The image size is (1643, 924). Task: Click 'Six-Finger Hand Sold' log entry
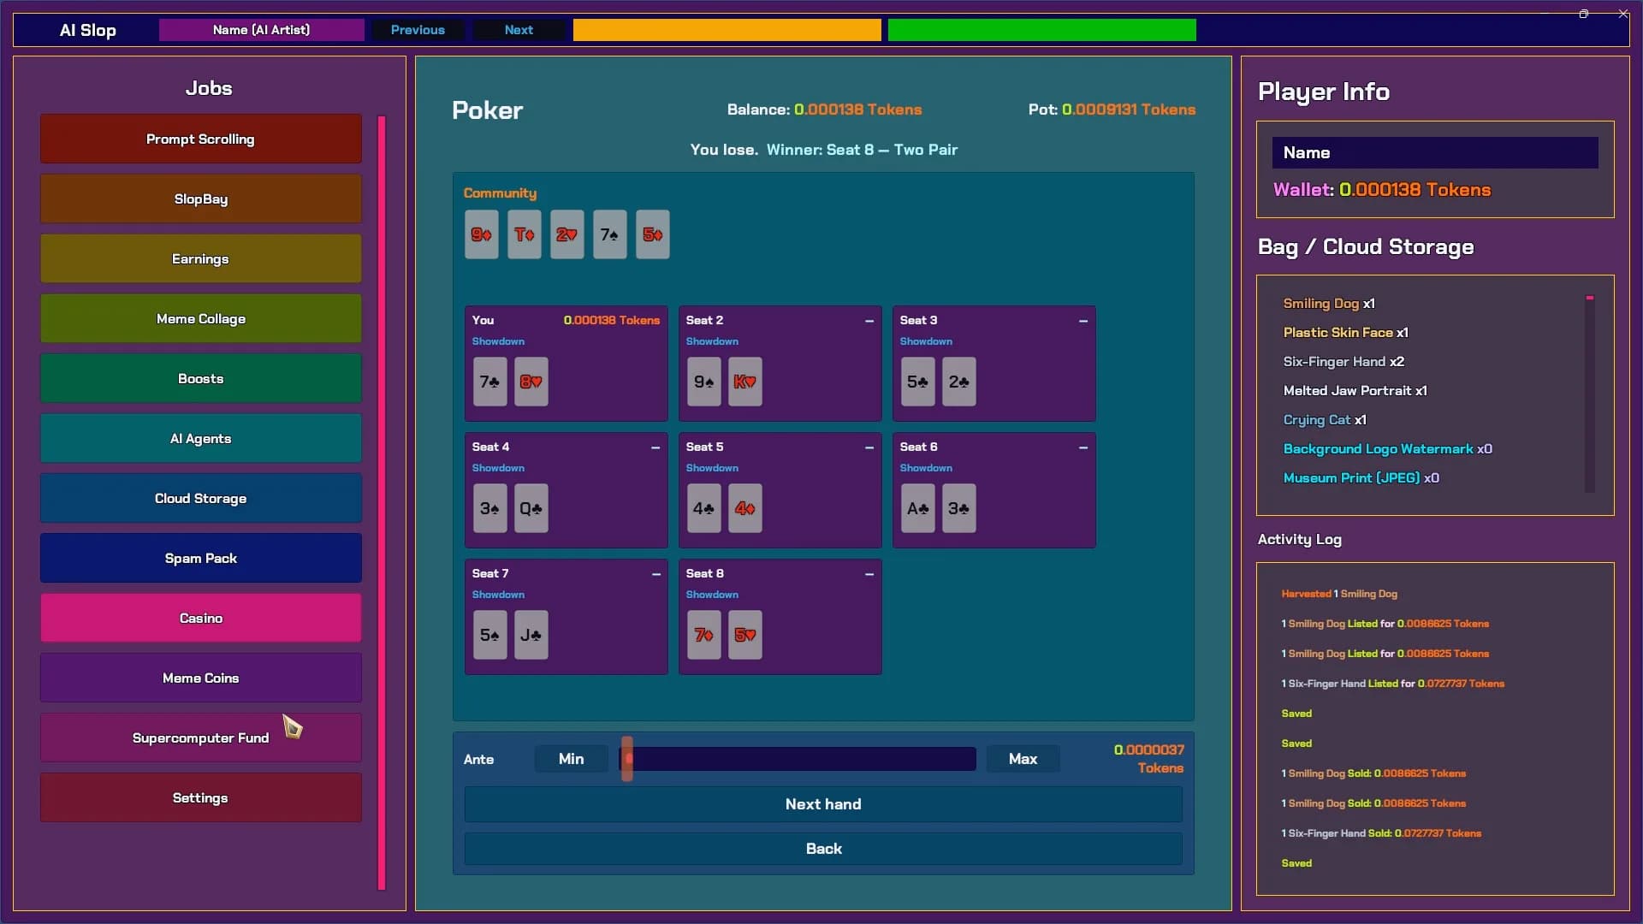tap(1381, 833)
